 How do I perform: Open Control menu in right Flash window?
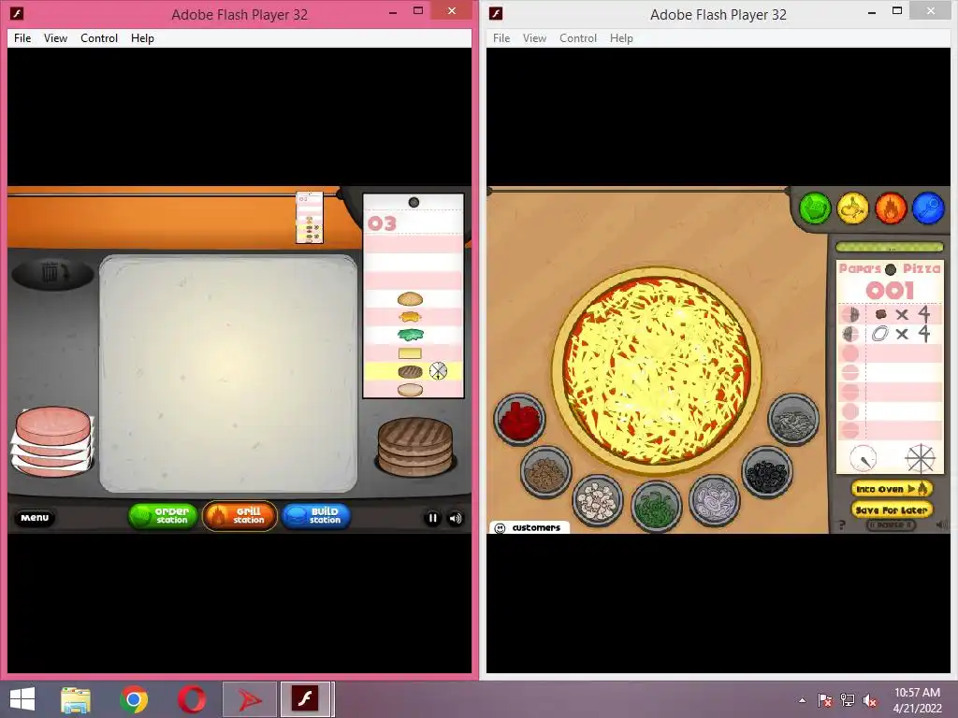click(578, 37)
